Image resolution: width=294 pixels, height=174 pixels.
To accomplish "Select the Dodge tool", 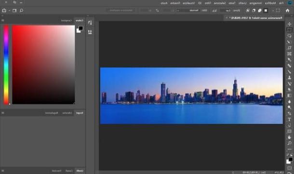I will pos(289,107).
